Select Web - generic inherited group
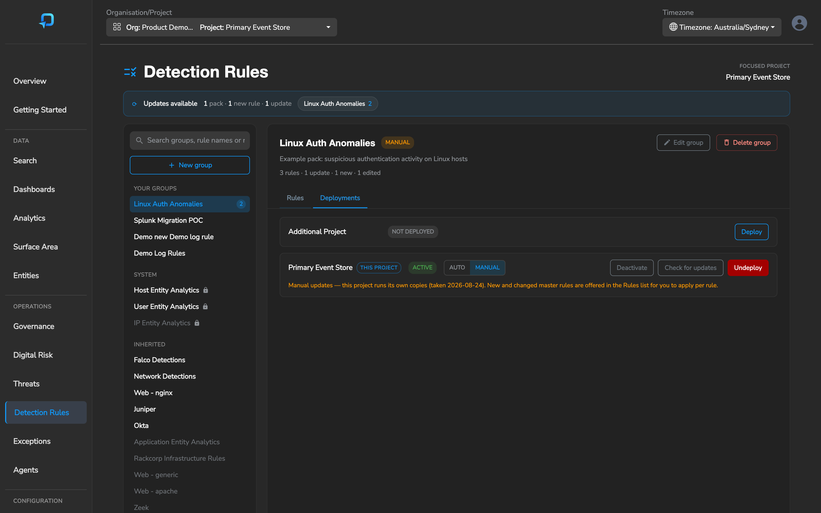This screenshot has height=513, width=821. tap(190, 475)
